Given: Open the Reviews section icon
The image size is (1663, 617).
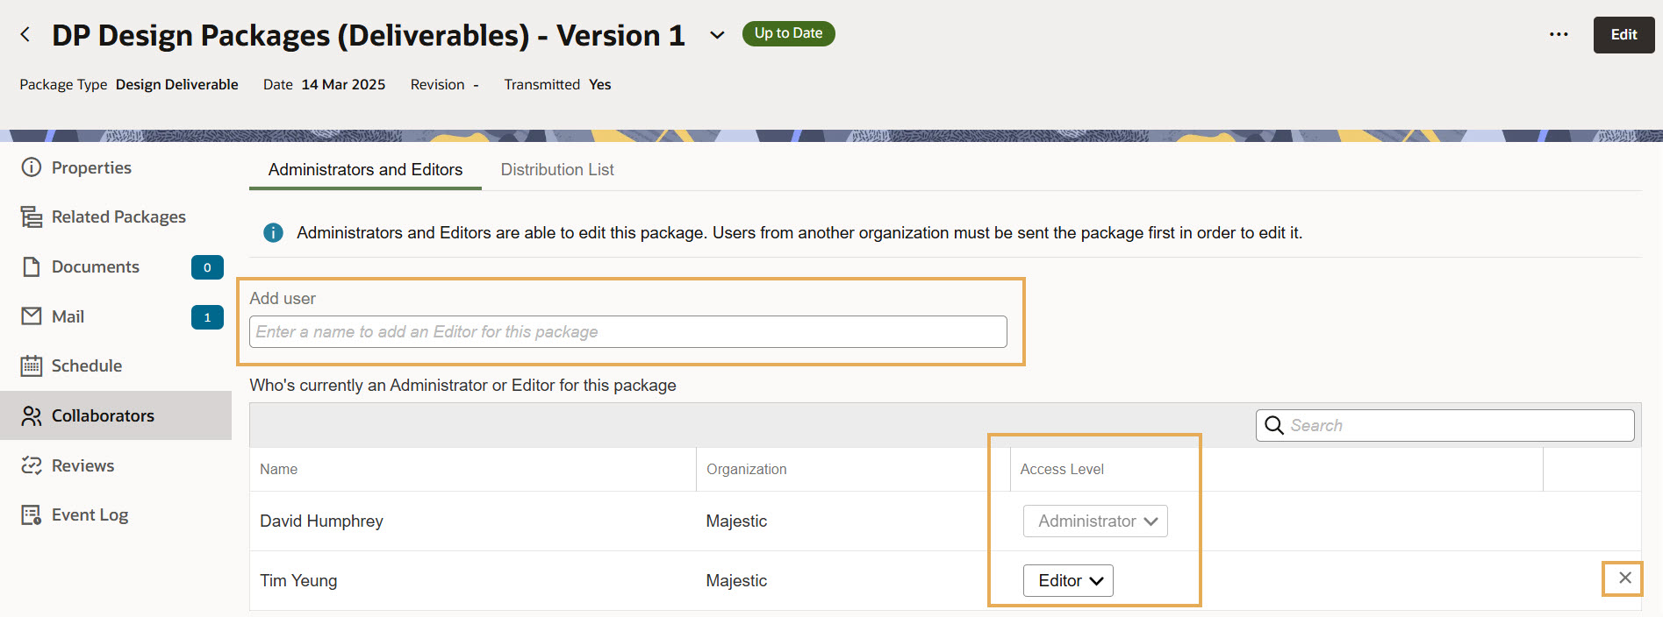Looking at the screenshot, I should pos(32,465).
